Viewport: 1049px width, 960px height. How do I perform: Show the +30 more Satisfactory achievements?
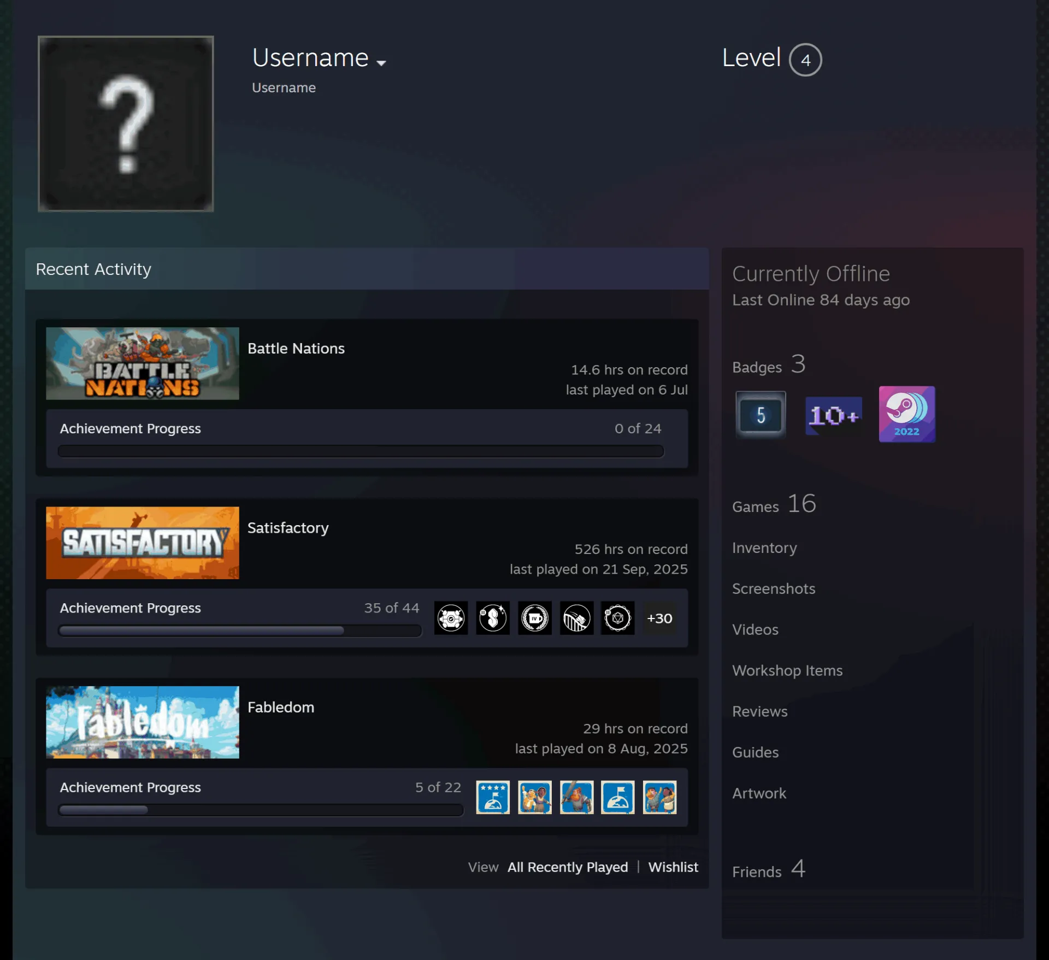tap(659, 618)
